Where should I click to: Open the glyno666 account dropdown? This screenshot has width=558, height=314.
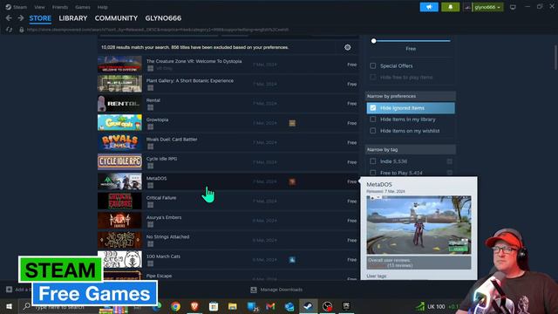487,7
